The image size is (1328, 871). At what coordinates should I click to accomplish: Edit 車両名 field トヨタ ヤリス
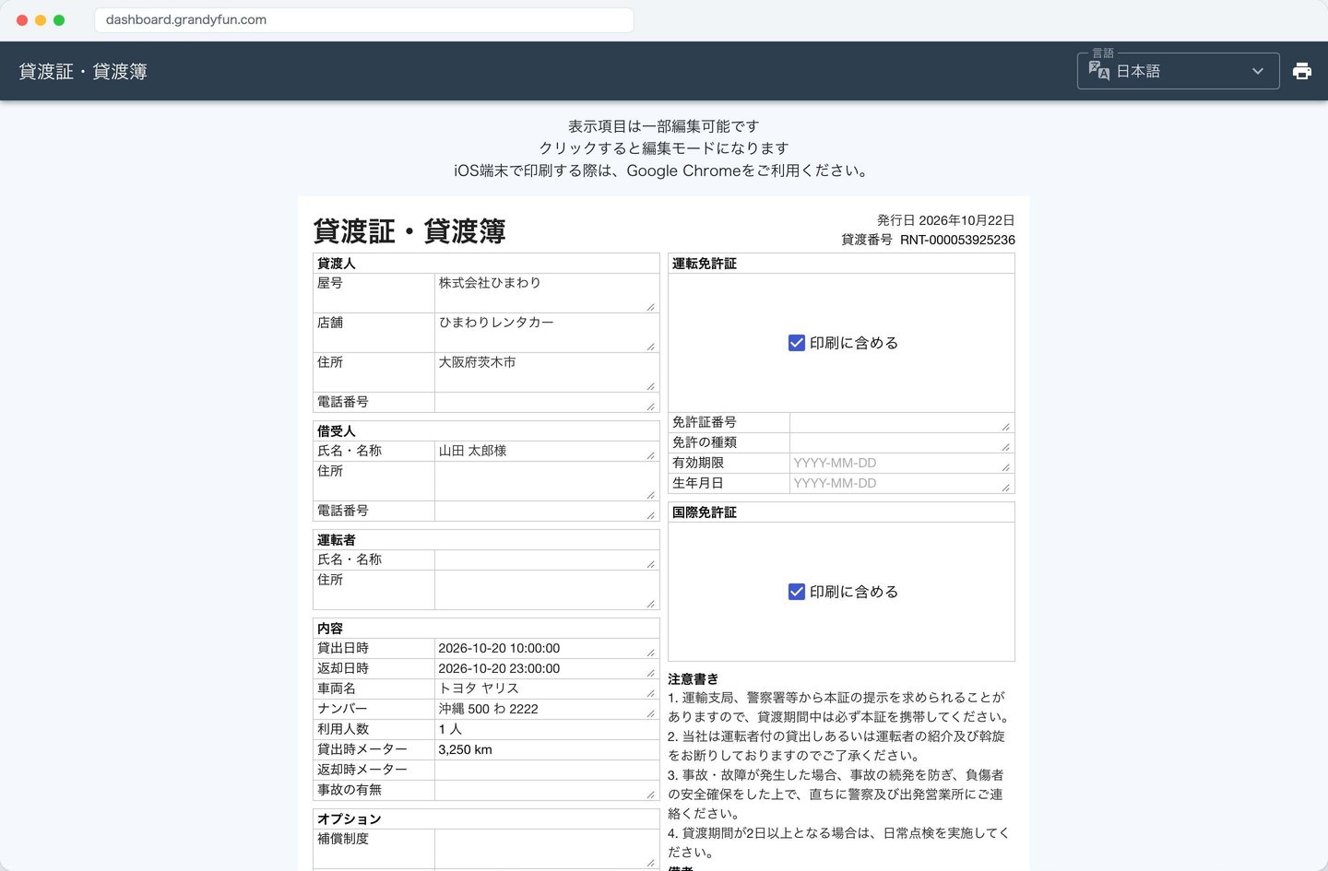(x=546, y=689)
